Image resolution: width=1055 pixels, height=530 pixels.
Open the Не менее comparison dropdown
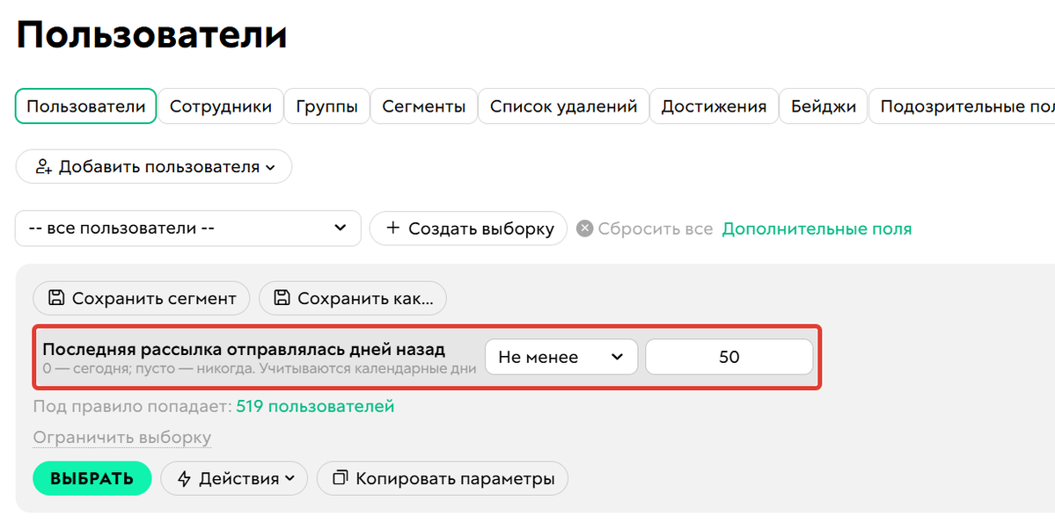561,357
